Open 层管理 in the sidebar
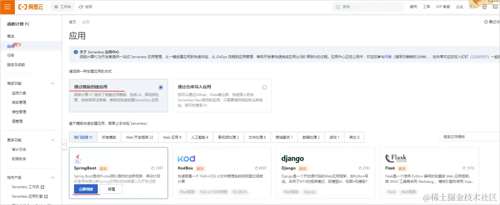Image resolution: width=500 pixels, height=205 pixels. (17, 121)
